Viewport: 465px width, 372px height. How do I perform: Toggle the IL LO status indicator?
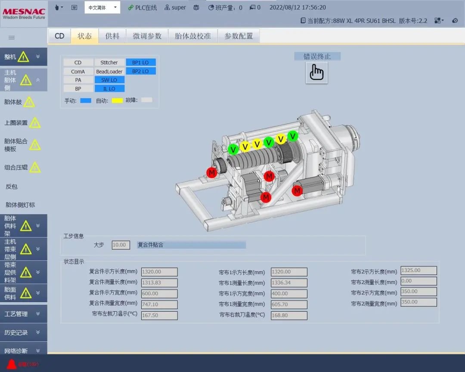coord(109,89)
